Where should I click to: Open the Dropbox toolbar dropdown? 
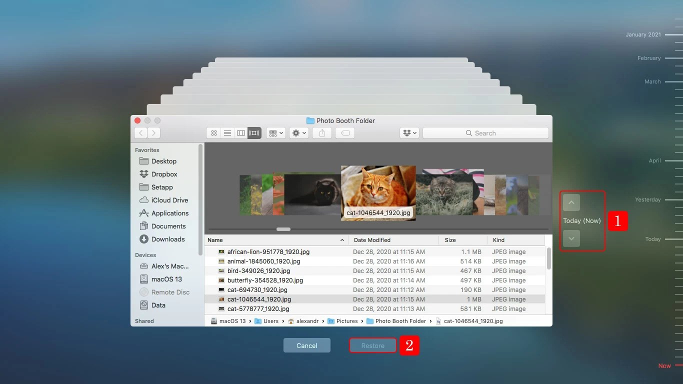pyautogui.click(x=409, y=132)
